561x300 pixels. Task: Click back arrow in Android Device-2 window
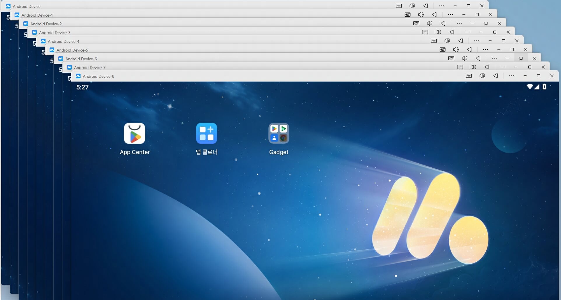(443, 23)
